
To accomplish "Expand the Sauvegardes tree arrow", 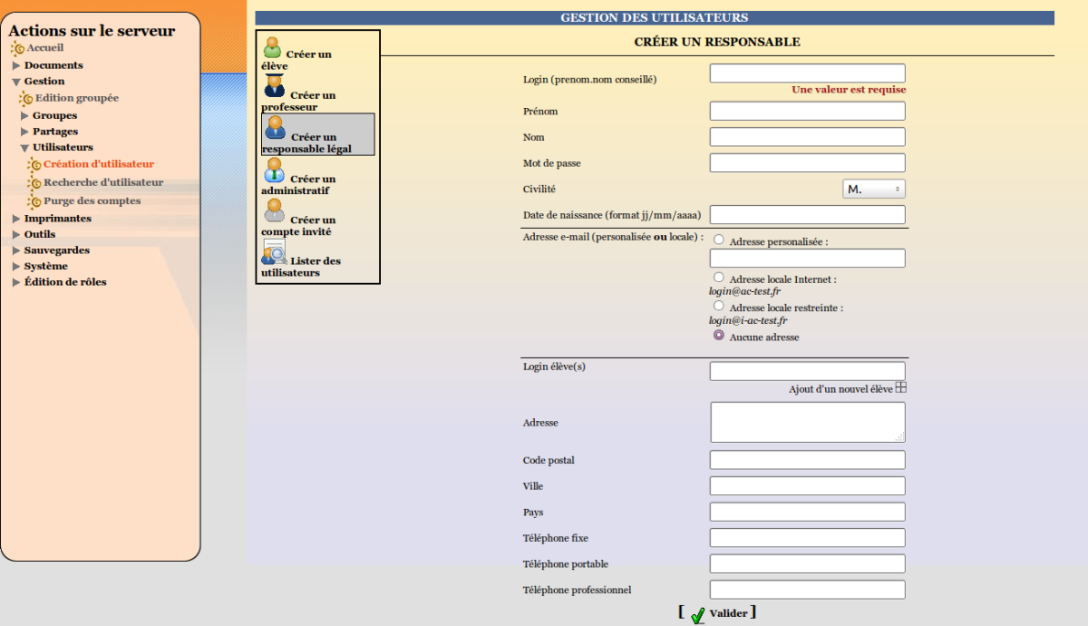I will point(16,250).
